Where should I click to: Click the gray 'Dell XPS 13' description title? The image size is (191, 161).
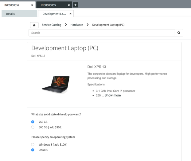click(97, 67)
